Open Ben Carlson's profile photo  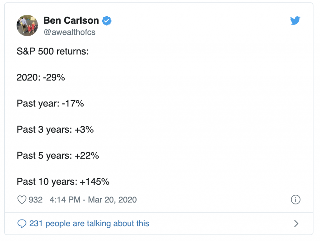tap(27, 26)
